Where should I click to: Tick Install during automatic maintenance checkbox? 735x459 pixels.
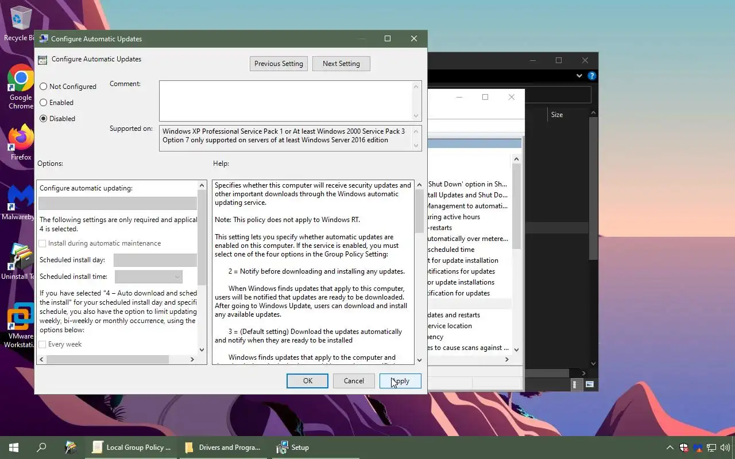click(42, 243)
